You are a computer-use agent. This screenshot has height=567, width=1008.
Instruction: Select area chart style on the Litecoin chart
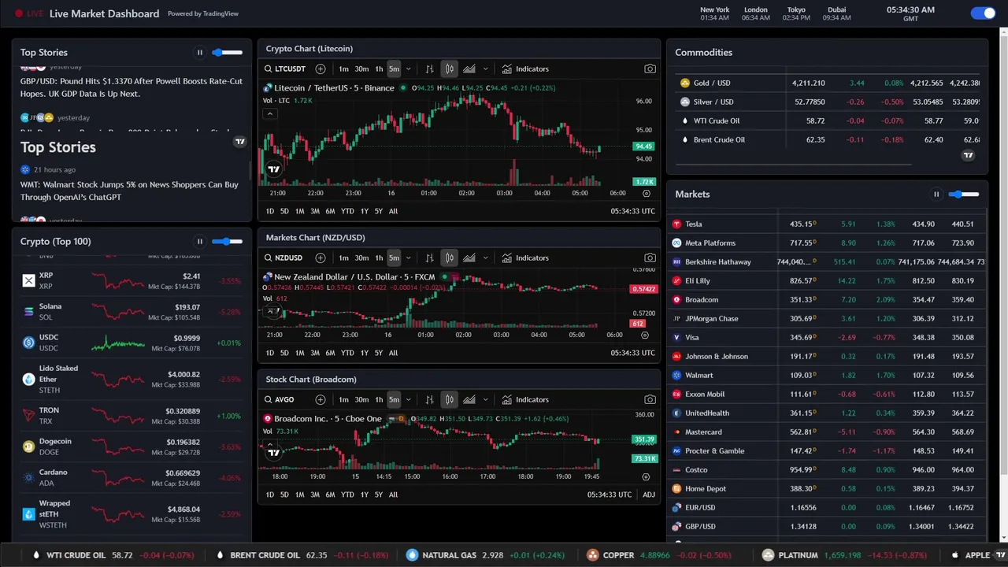[x=469, y=69]
